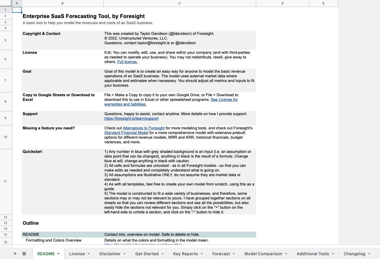Select column C header
The height and width of the screenshot is (259, 380).
pos(179,3)
